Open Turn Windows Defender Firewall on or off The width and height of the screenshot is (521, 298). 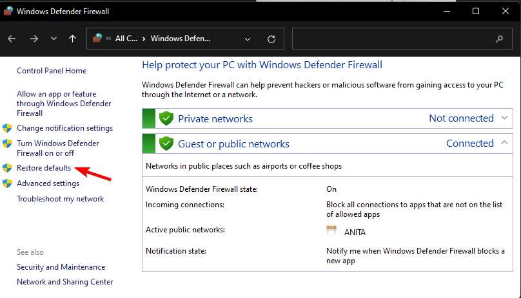pyautogui.click(x=58, y=148)
